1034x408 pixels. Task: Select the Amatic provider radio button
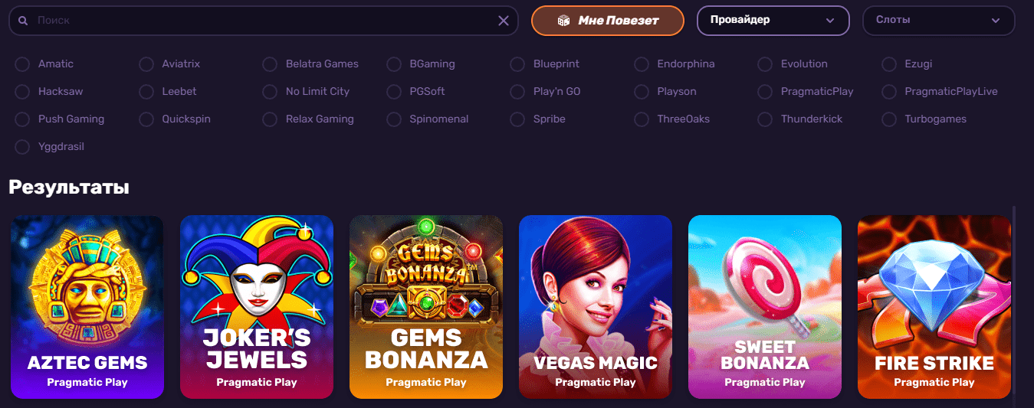[22, 64]
